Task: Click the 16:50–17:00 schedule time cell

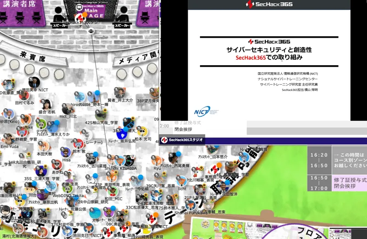Action: pyautogui.click(x=319, y=183)
